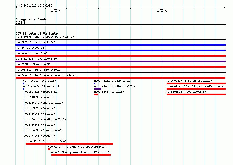Open esv1073266 (Levy2007) label

40,136
